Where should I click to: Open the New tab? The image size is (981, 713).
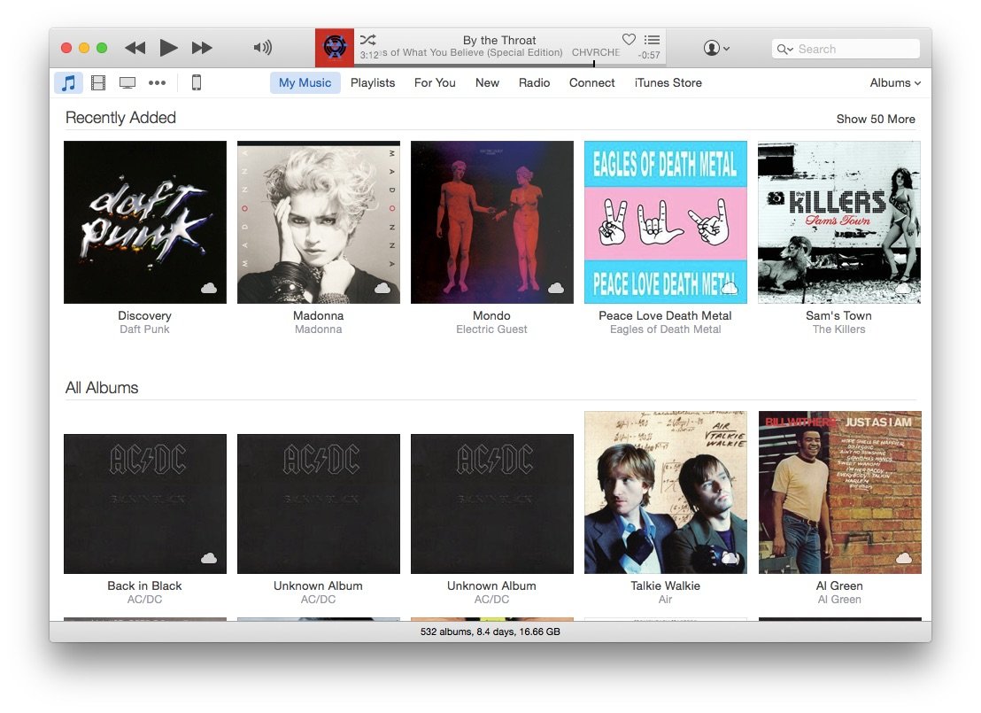(487, 82)
